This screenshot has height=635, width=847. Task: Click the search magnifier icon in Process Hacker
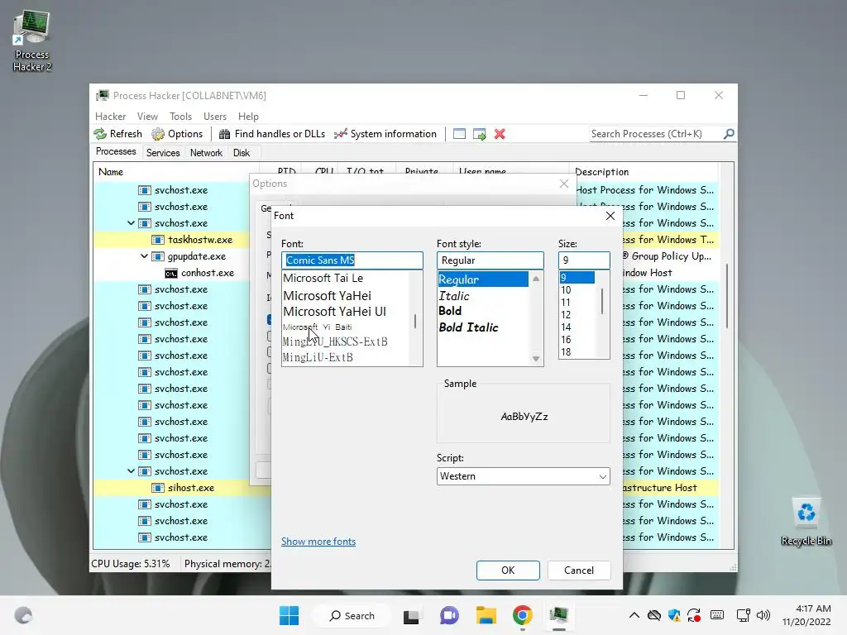point(729,133)
